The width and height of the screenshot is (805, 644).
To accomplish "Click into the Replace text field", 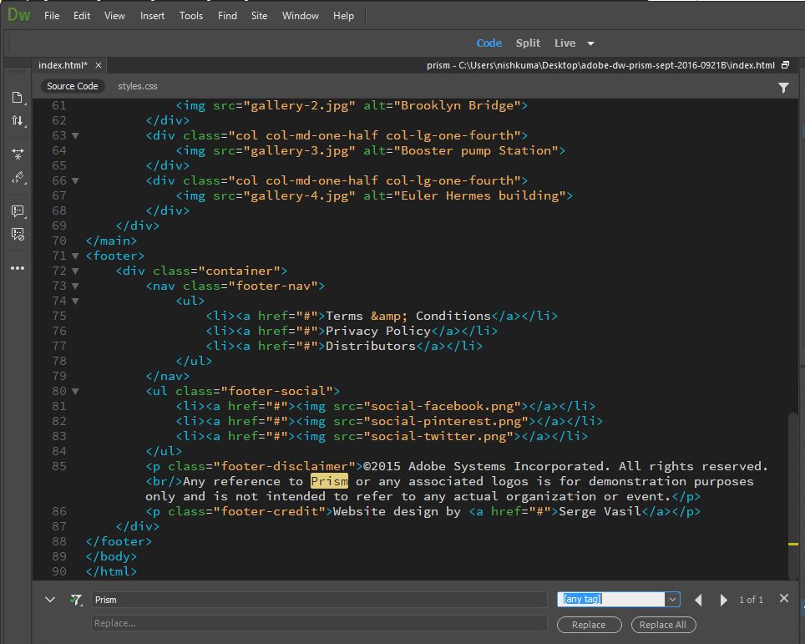I will coord(319,624).
